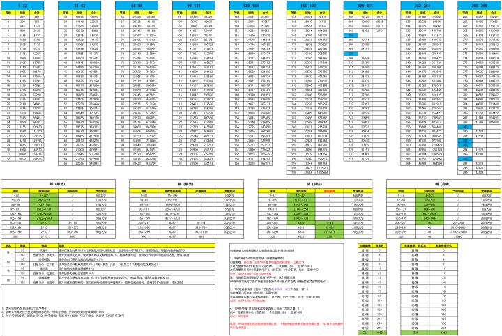Viewport: 502px width, 336px height.
Task: Select the blue "165-199" level range header
Action: 308,6
